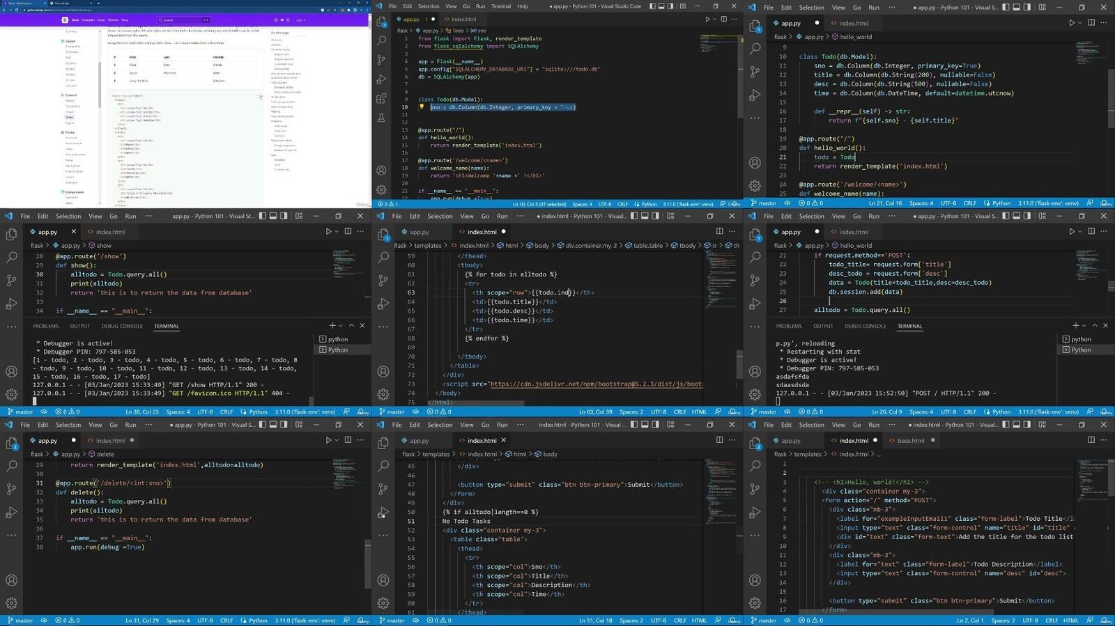Click errors and warnings count in Ln 63, Col 39 window

[x=439, y=412]
